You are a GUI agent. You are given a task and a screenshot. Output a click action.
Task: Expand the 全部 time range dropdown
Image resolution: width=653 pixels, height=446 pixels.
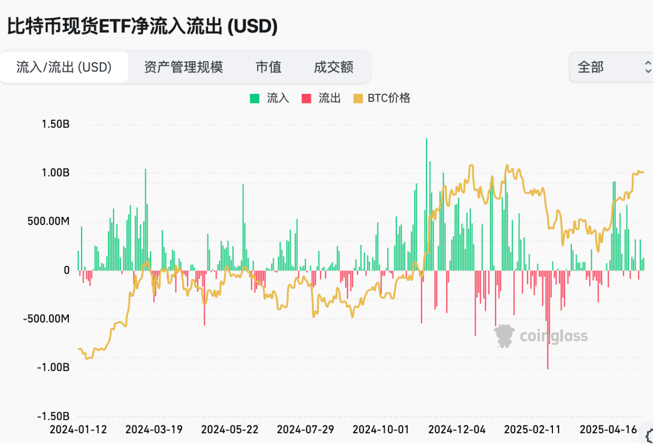(x=611, y=67)
